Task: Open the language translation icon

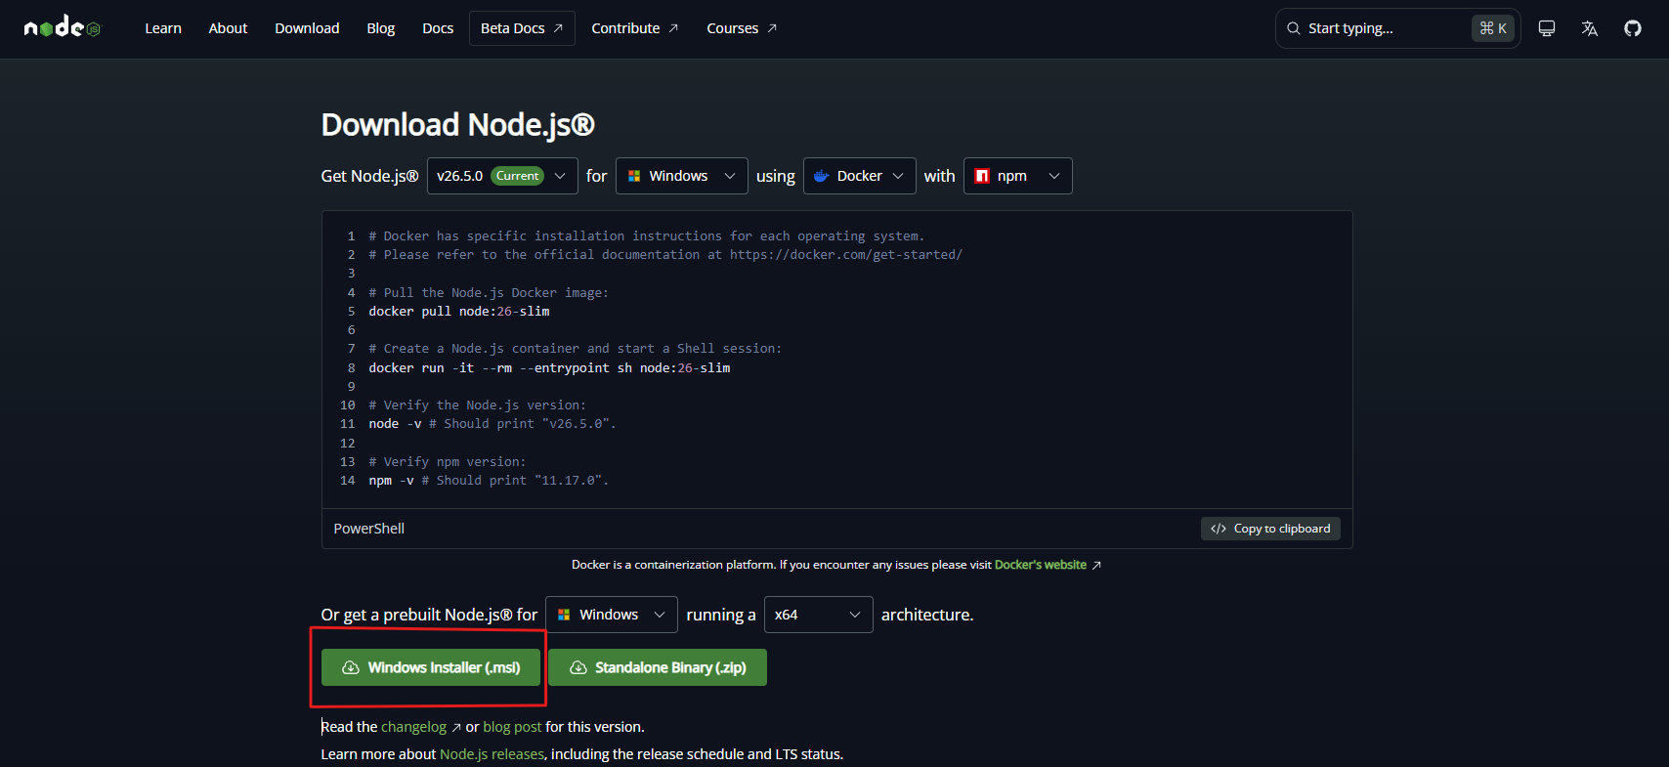Action: pyautogui.click(x=1590, y=28)
